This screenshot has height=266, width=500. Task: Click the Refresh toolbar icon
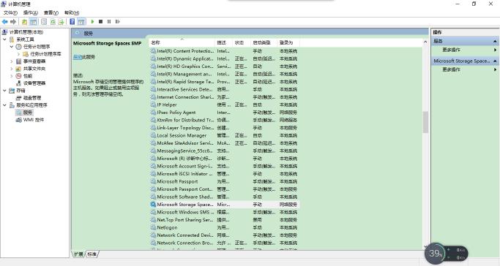click(53, 22)
